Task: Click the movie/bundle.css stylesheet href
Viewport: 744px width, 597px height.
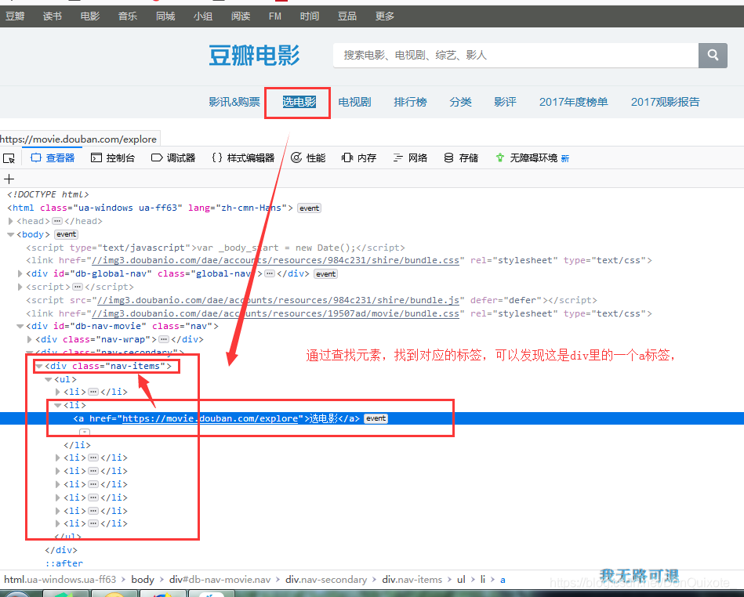Action: point(275,313)
